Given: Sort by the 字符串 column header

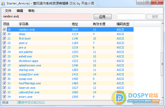Looking at the screenshot, I should pos(44,24).
